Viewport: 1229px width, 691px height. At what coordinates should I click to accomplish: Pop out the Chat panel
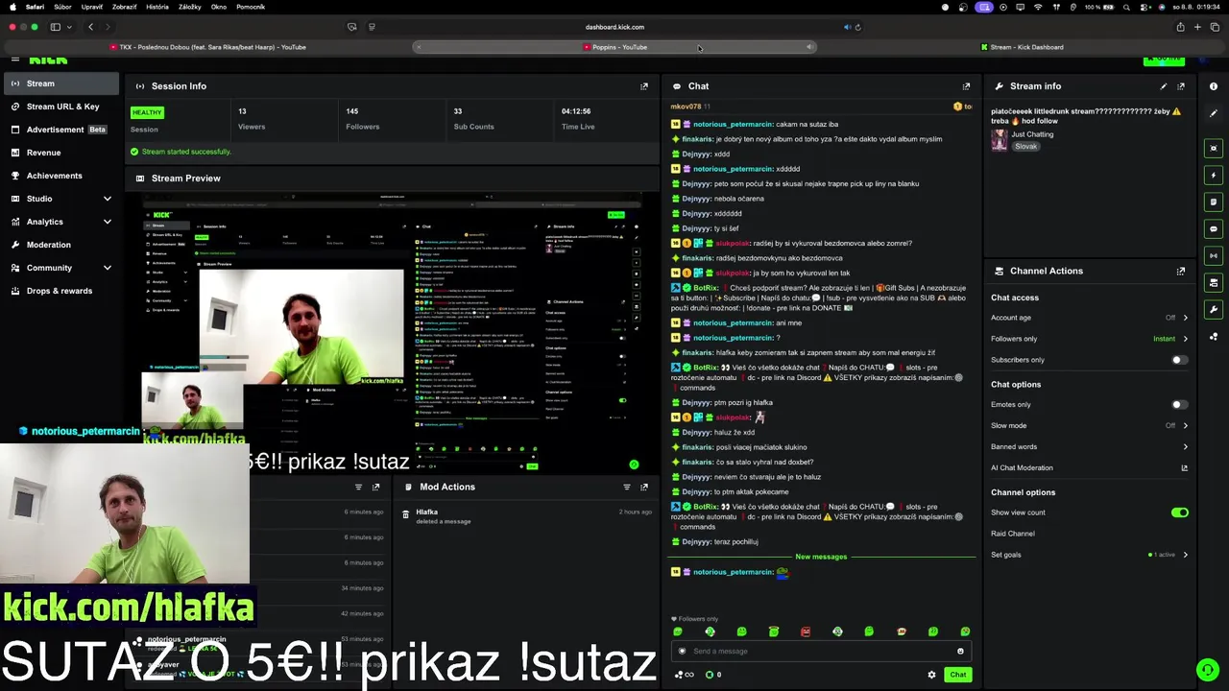966,86
